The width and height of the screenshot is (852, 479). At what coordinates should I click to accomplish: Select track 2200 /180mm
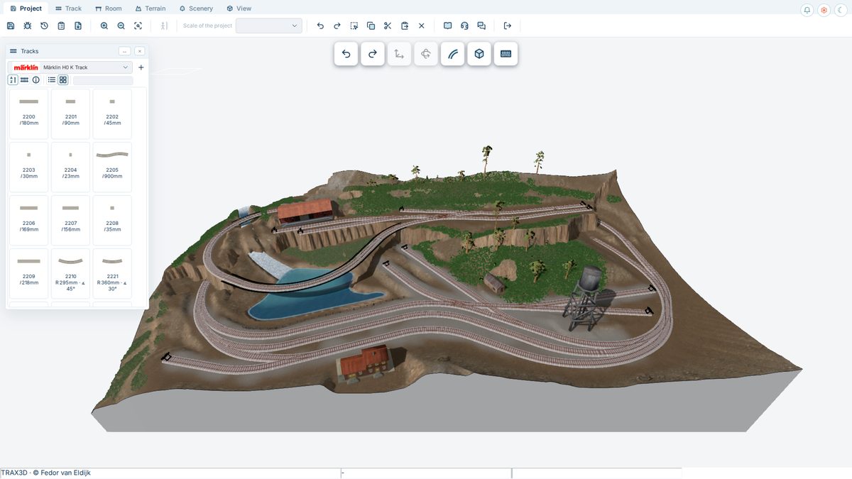pos(28,114)
